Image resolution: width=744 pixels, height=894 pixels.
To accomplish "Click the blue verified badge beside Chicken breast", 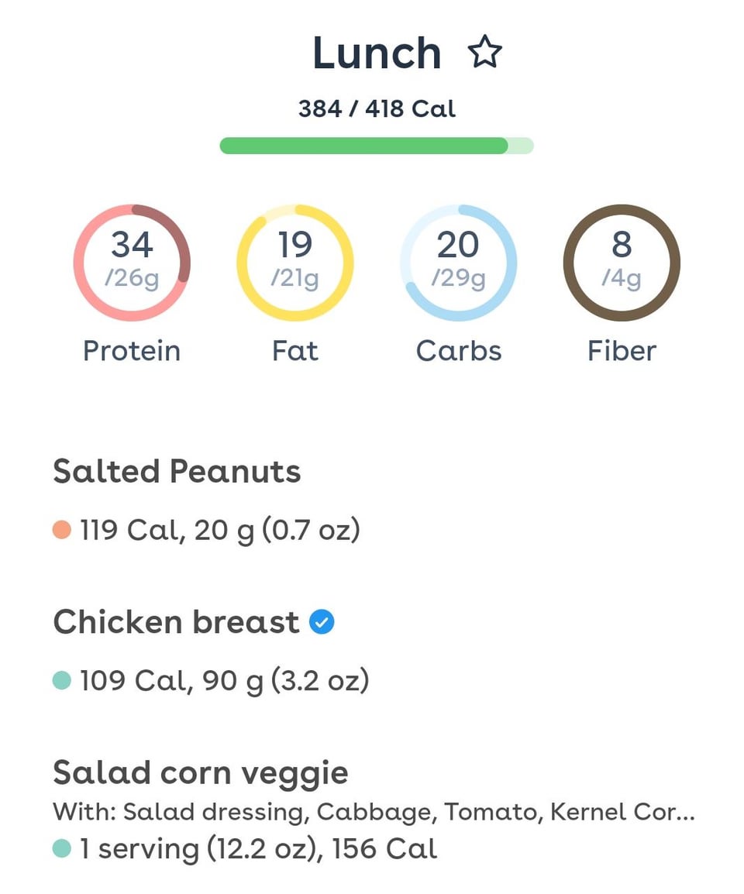I will click(x=322, y=622).
